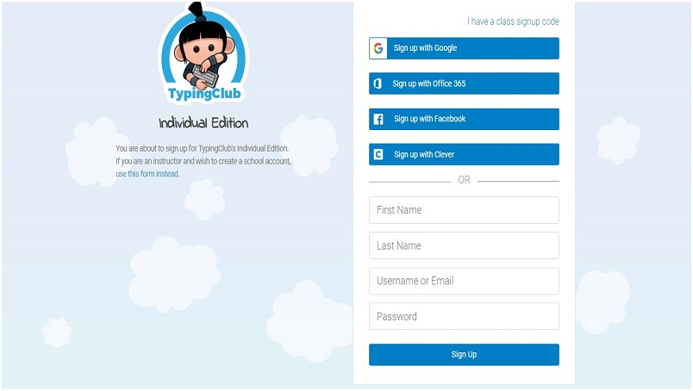The height and width of the screenshot is (391, 693).
Task: Sign up with Google button
Action: [x=464, y=48]
